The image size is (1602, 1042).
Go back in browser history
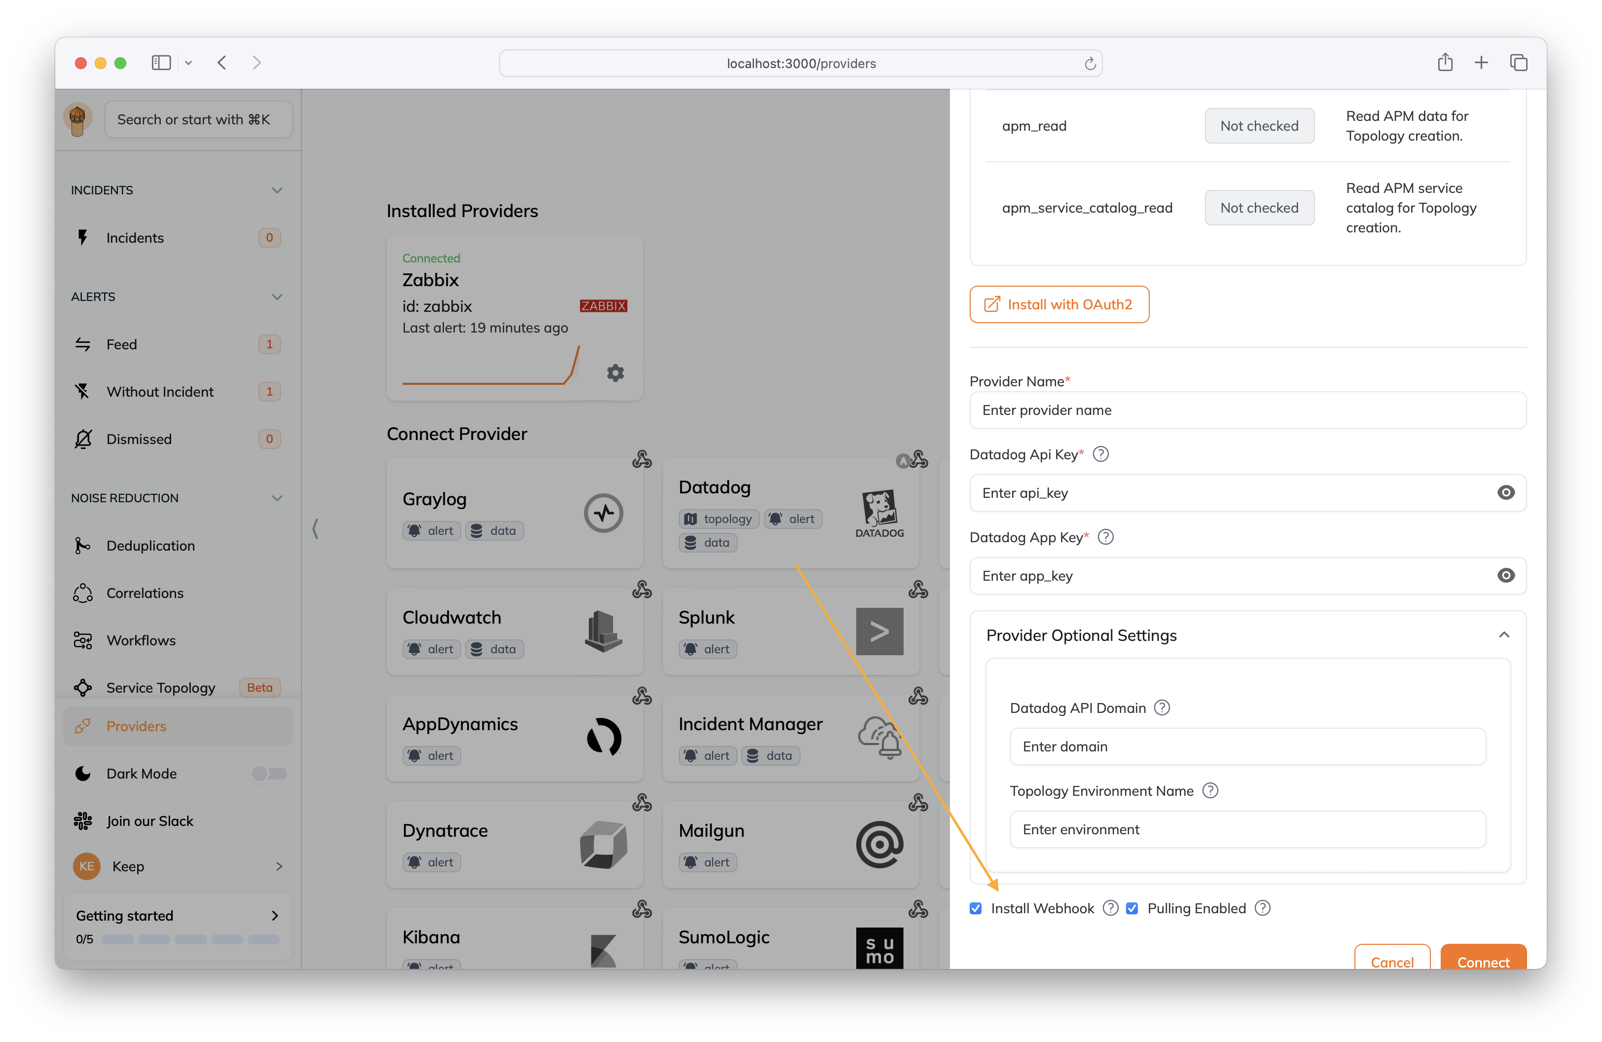coord(221,63)
